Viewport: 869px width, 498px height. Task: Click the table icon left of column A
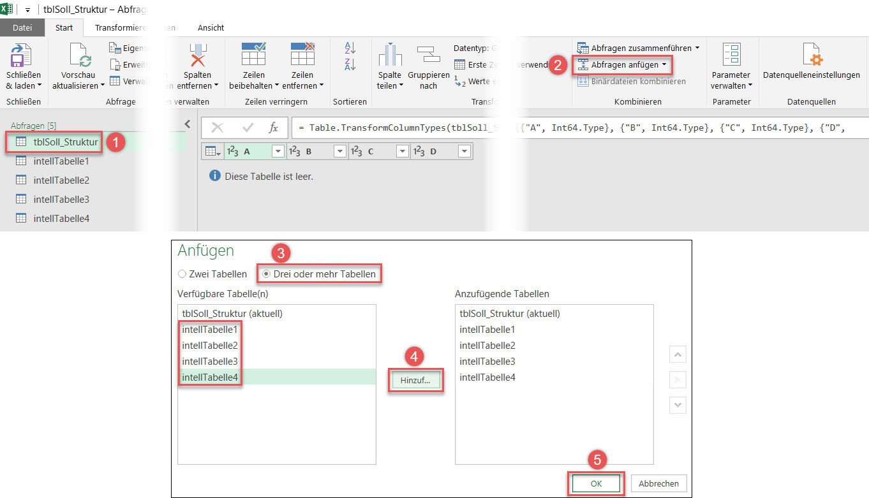[x=212, y=152]
